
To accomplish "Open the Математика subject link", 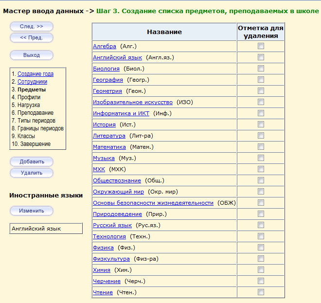I will click(109, 147).
